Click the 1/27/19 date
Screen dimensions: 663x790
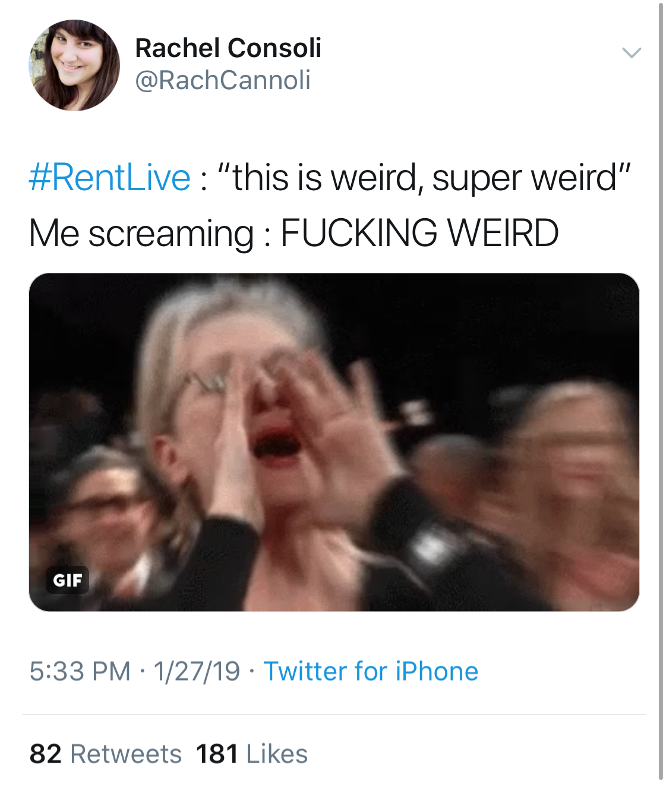pyautogui.click(x=197, y=672)
